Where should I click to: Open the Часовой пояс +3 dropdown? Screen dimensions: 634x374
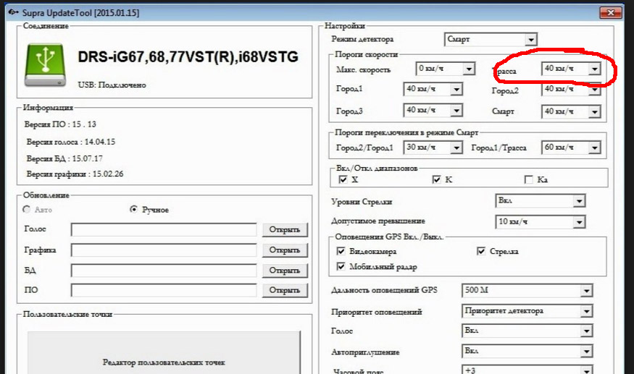(x=527, y=369)
